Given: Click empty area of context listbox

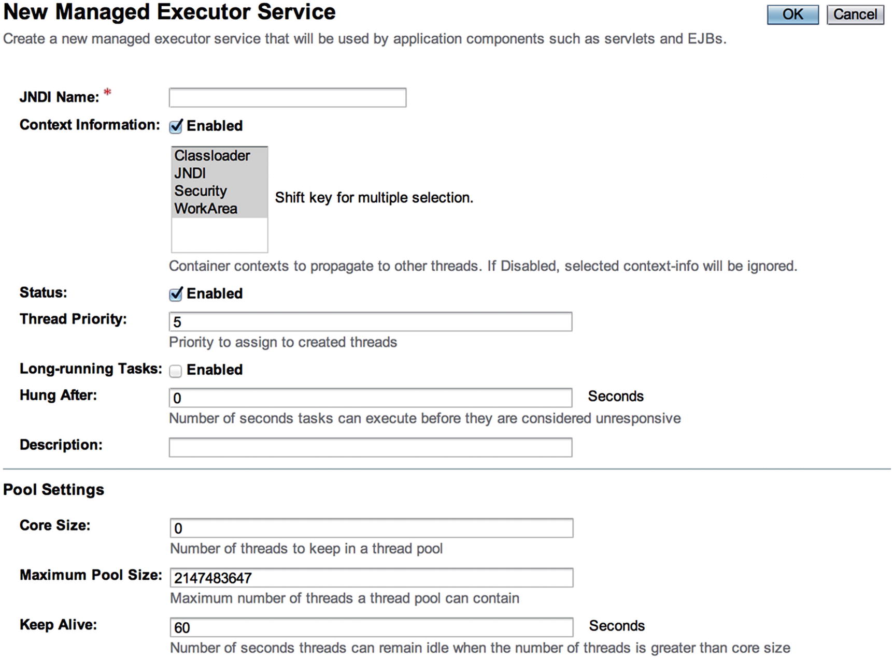Looking at the screenshot, I should click(x=220, y=234).
